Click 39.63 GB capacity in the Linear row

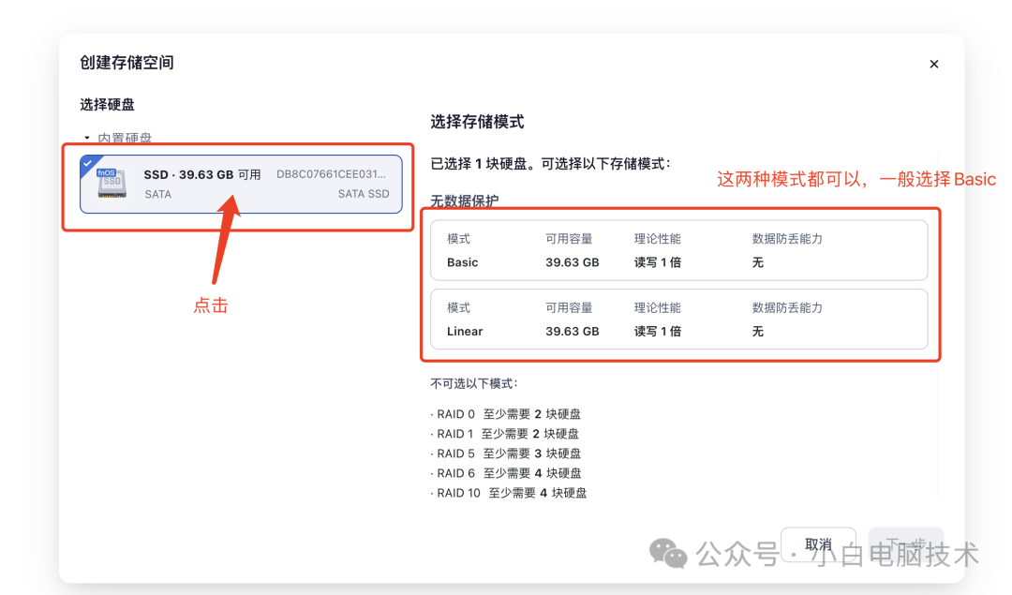point(574,331)
